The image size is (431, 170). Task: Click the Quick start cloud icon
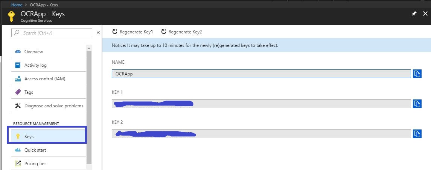coord(18,150)
